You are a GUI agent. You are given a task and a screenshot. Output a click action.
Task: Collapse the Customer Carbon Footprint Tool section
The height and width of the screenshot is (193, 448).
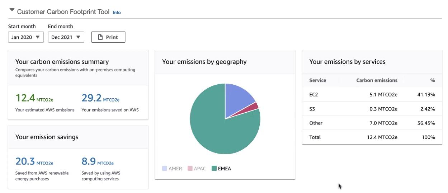(x=12, y=10)
